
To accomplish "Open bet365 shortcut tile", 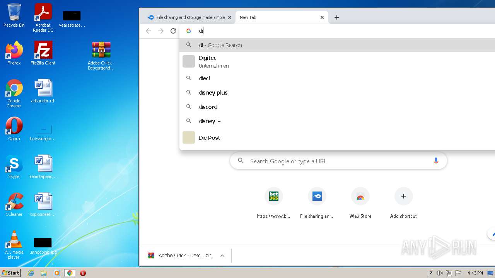I will point(274,203).
